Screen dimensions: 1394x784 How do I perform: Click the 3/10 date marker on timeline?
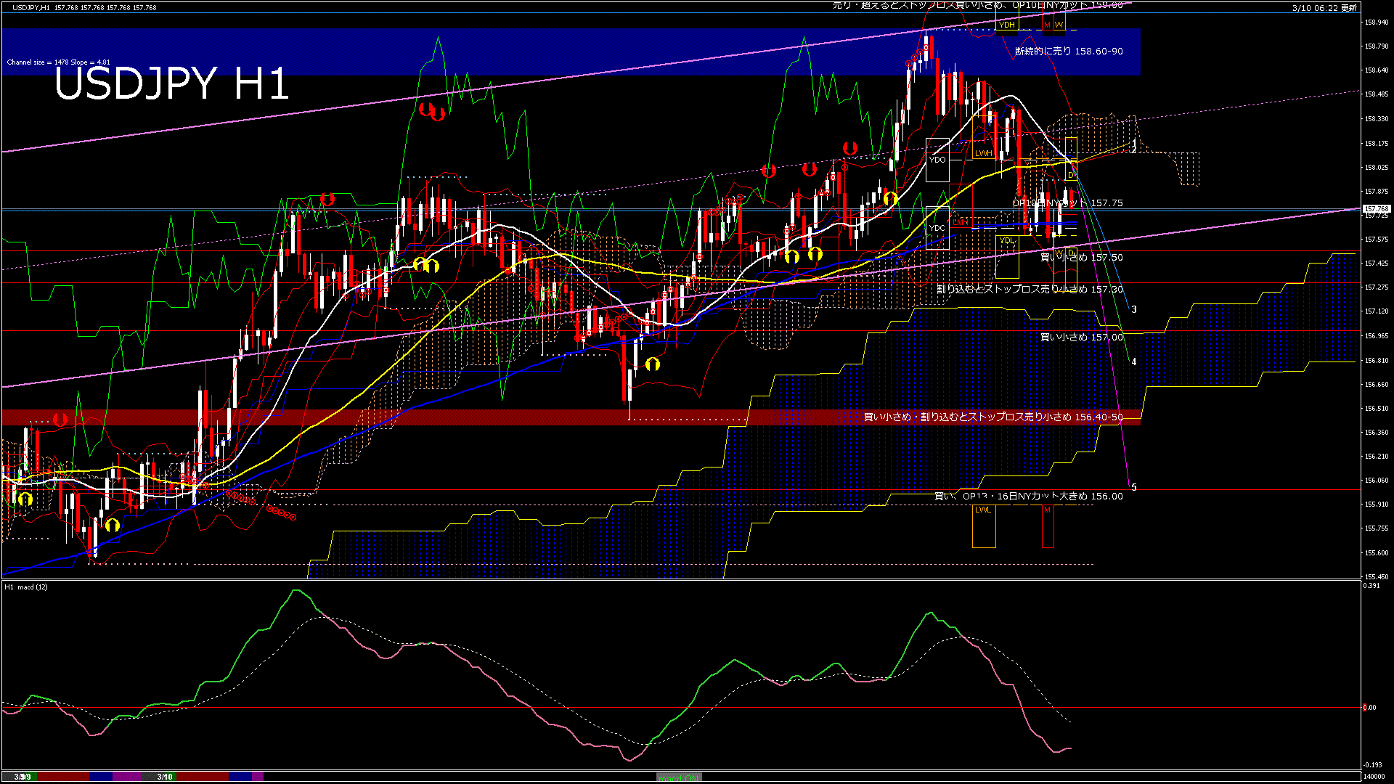click(165, 777)
